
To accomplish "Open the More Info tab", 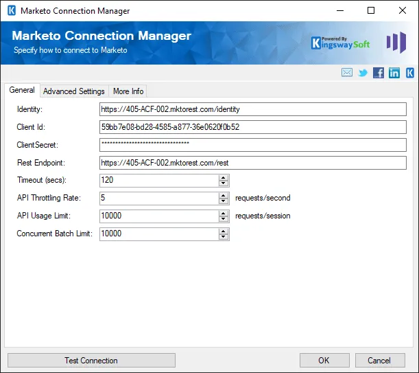I will point(128,91).
